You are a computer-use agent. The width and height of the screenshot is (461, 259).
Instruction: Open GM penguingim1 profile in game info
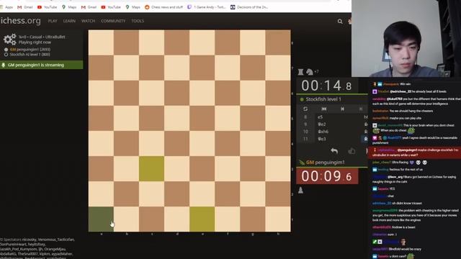tap(30, 50)
